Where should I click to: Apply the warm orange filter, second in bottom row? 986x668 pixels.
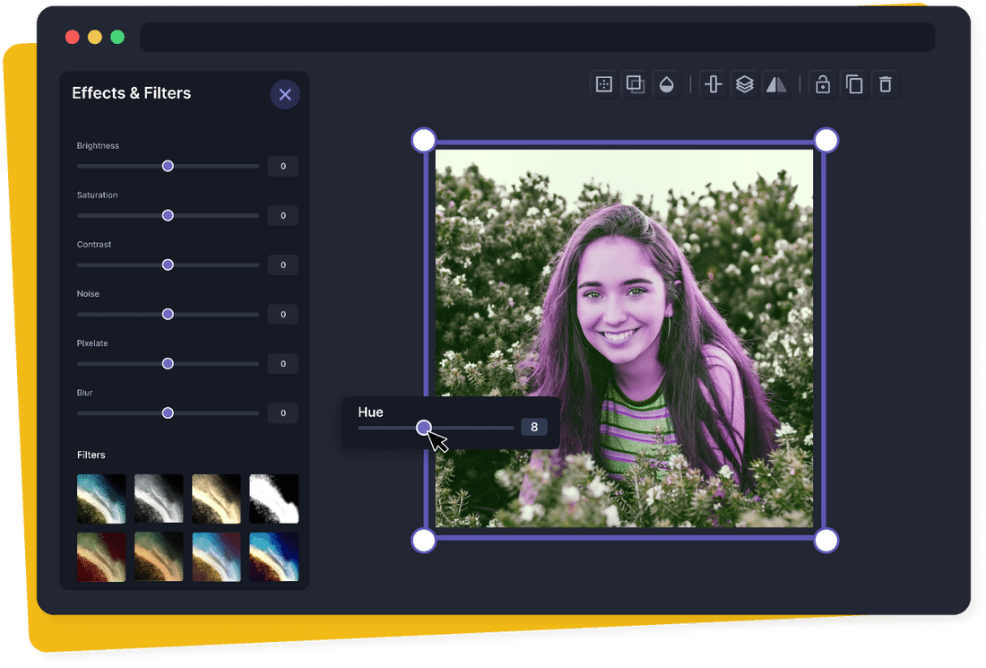(159, 557)
